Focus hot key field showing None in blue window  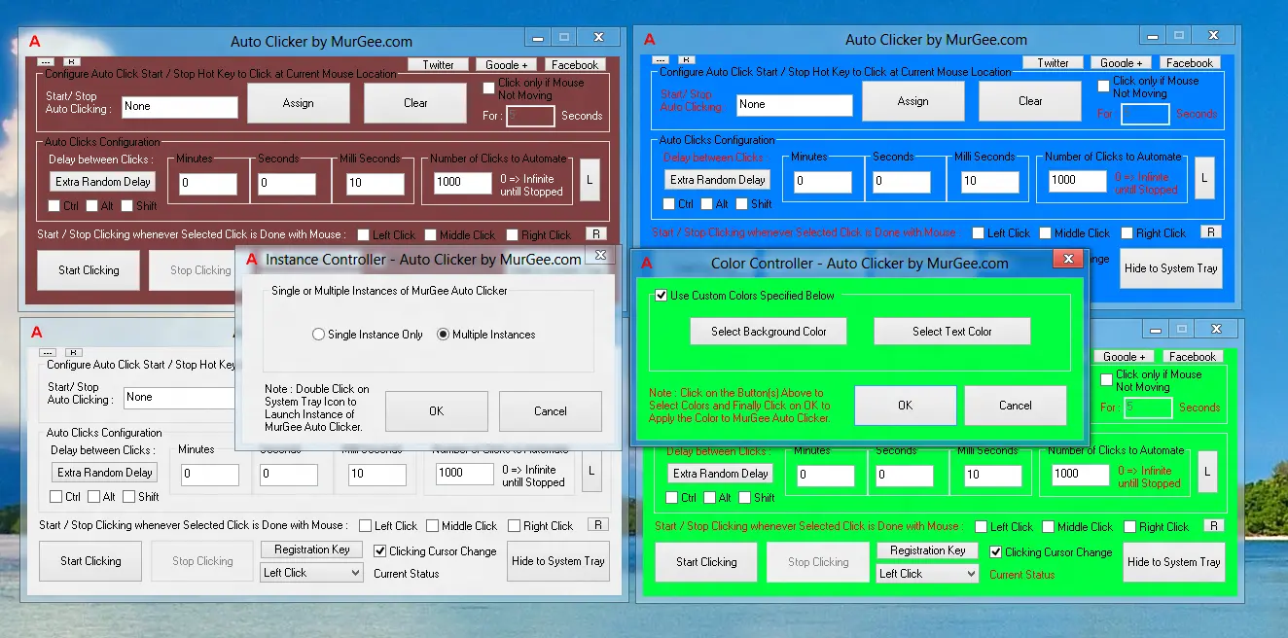[x=795, y=105]
